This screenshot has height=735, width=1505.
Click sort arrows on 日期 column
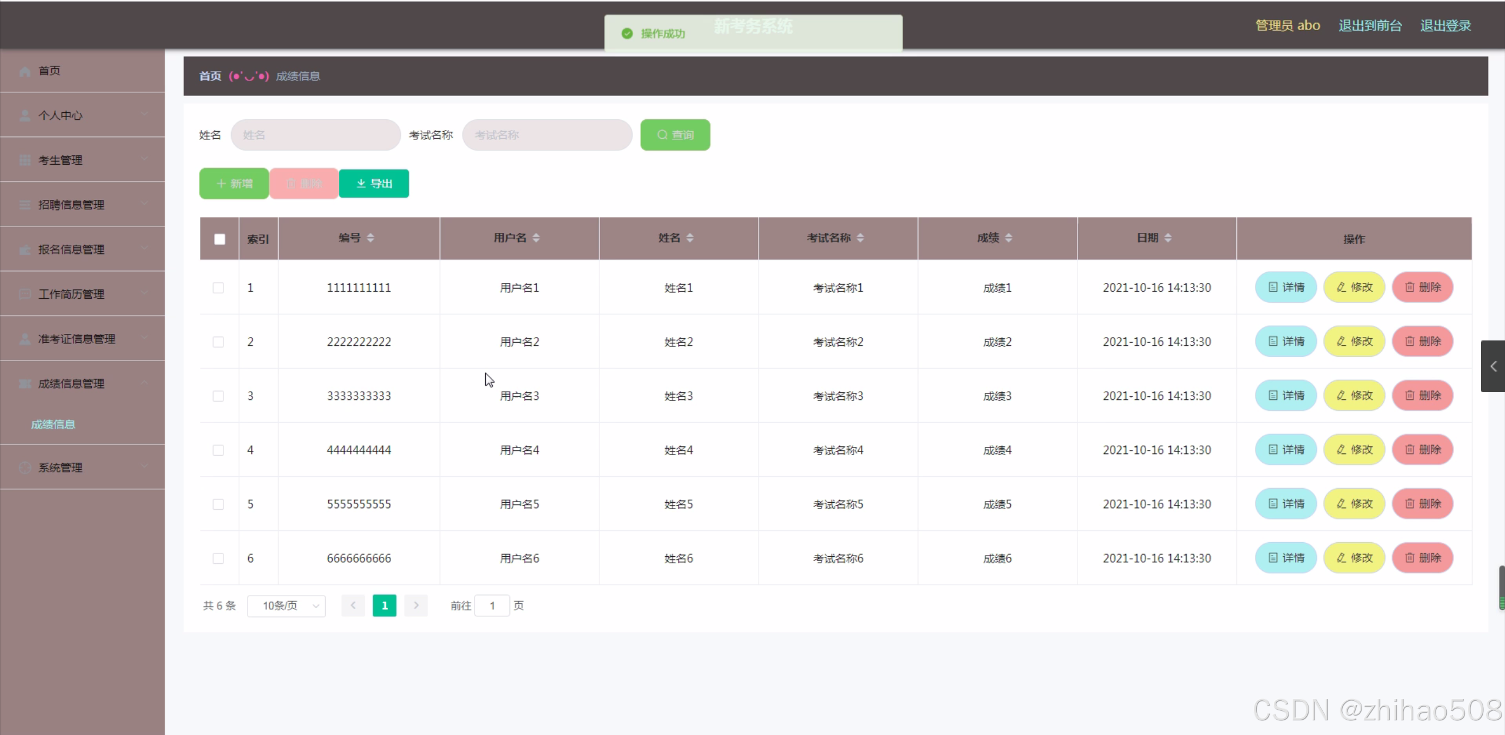click(x=1167, y=238)
